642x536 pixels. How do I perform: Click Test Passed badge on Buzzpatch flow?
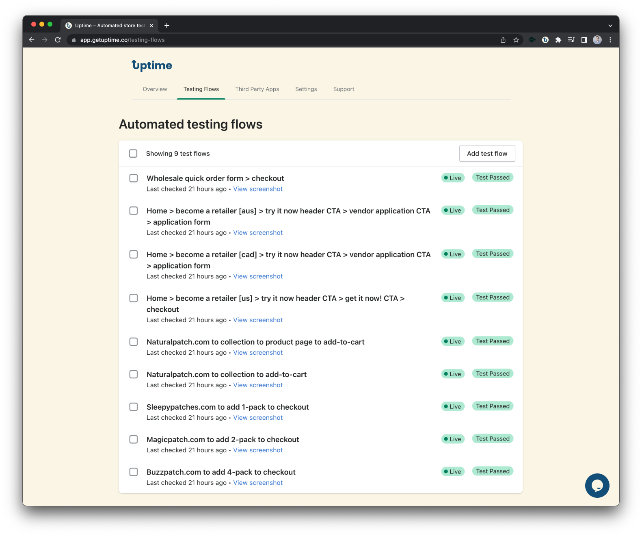[x=493, y=471]
